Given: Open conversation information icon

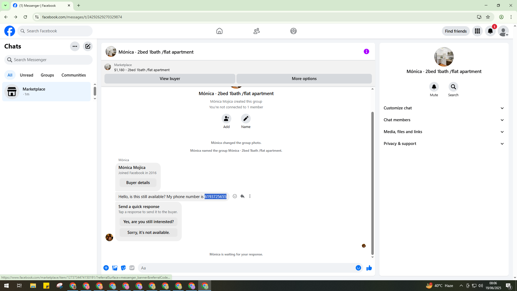Looking at the screenshot, I should pos(366,51).
